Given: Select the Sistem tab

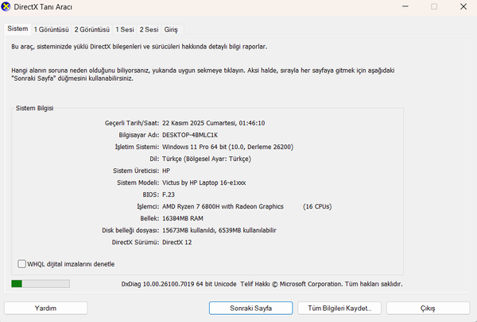Looking at the screenshot, I should tap(17, 29).
